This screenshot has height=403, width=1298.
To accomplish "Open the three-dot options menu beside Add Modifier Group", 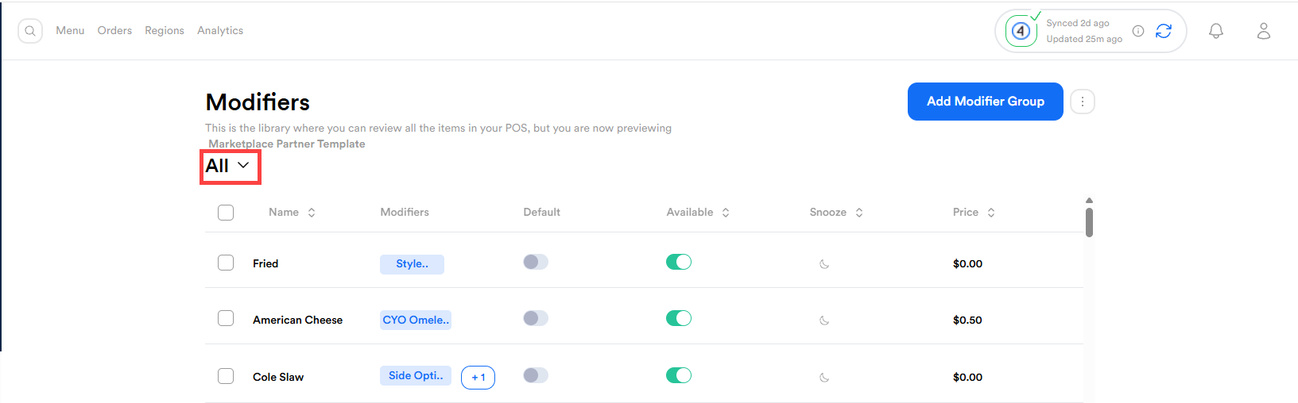I will pos(1082,102).
